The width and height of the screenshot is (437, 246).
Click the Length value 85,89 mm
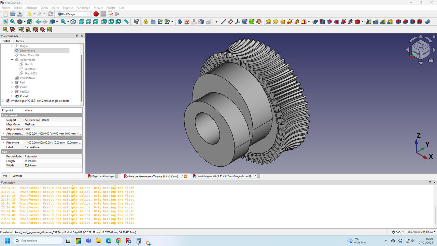pyautogui.click(x=53, y=161)
